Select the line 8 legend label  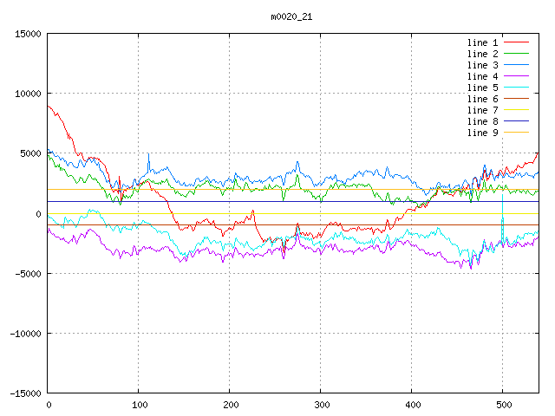pyautogui.click(x=483, y=121)
